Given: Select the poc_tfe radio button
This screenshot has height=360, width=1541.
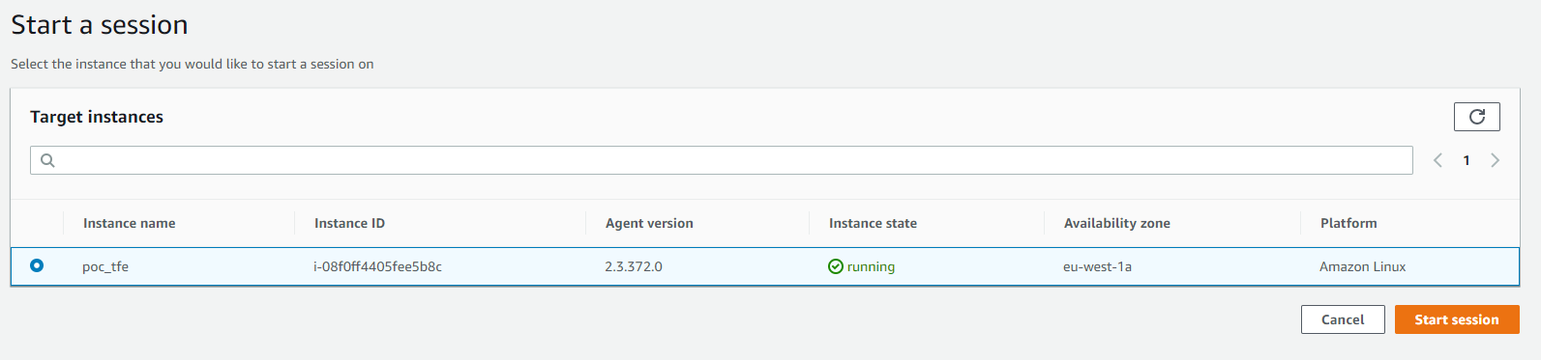Looking at the screenshot, I should click(x=37, y=265).
